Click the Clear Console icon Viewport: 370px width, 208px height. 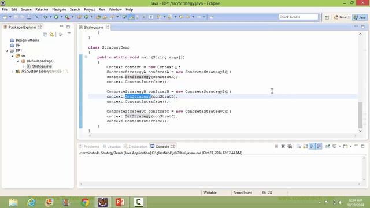point(298,146)
